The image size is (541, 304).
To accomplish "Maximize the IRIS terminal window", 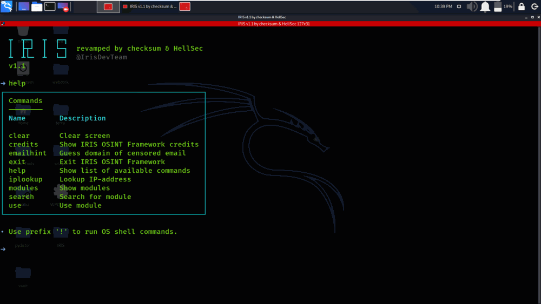I will click(x=532, y=17).
